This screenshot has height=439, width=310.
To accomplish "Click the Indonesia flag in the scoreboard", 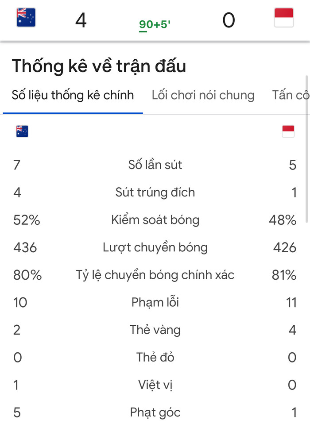I will click(x=285, y=17).
